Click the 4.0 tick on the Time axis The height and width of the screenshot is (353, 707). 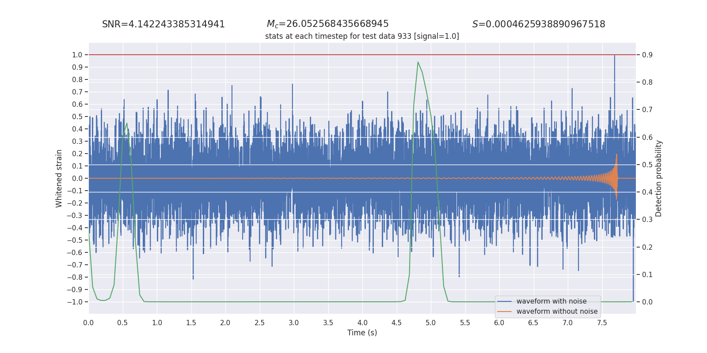tap(362, 323)
